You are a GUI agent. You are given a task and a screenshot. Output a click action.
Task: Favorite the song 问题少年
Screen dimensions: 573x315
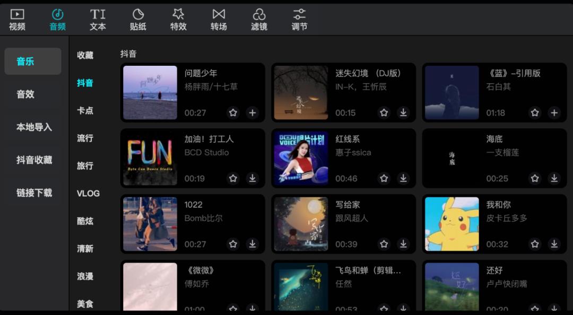tap(233, 113)
